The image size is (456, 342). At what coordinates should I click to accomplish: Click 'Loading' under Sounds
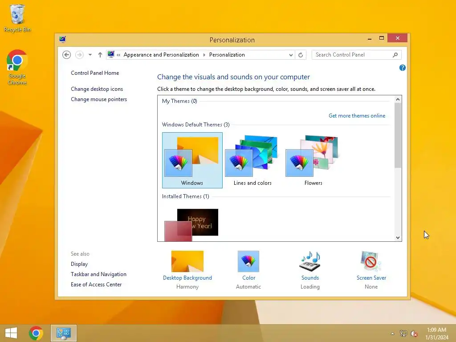click(x=310, y=287)
